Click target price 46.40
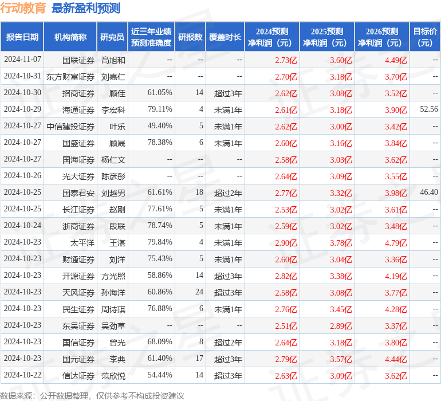The width and height of the screenshot is (441, 401). [429, 192]
